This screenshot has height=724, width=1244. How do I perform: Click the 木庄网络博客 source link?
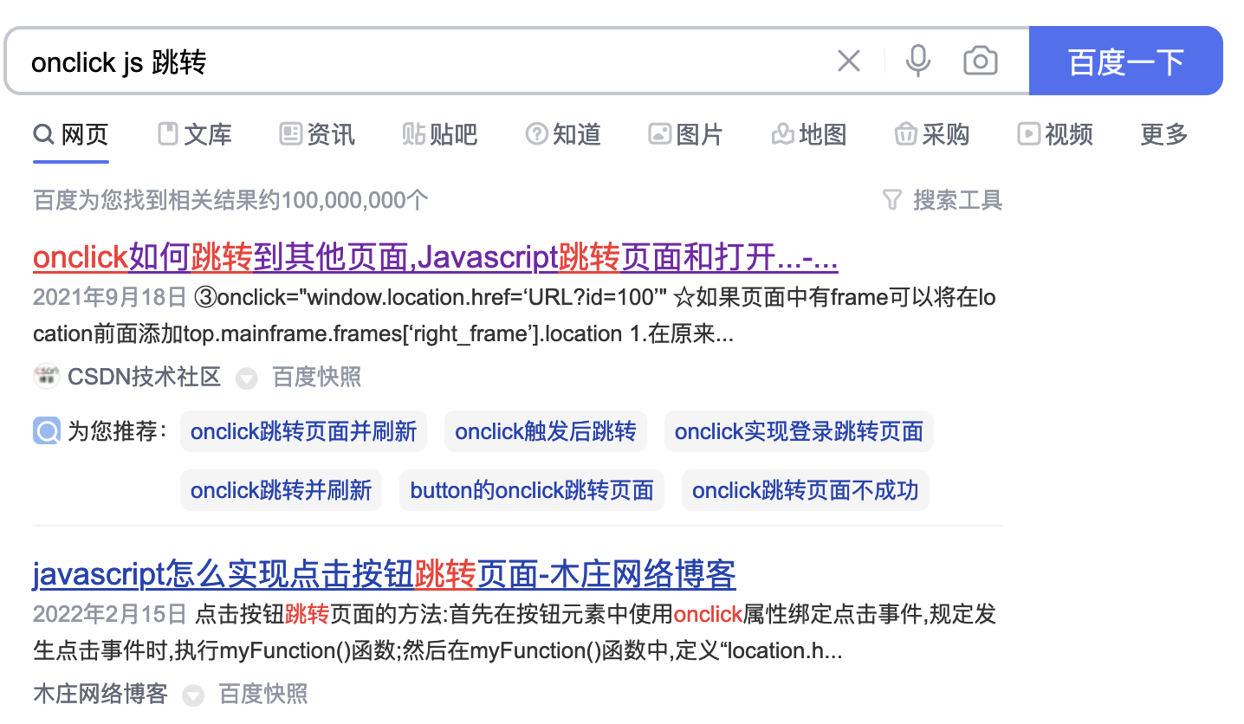(x=100, y=694)
